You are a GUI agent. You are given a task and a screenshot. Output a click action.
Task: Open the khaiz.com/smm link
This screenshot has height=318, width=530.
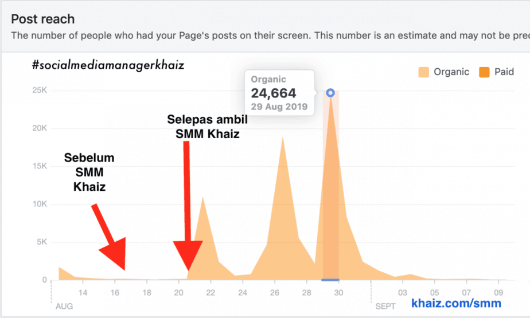(x=456, y=303)
